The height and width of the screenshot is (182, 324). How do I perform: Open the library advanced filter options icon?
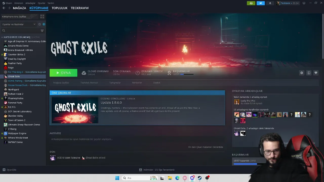42,31
